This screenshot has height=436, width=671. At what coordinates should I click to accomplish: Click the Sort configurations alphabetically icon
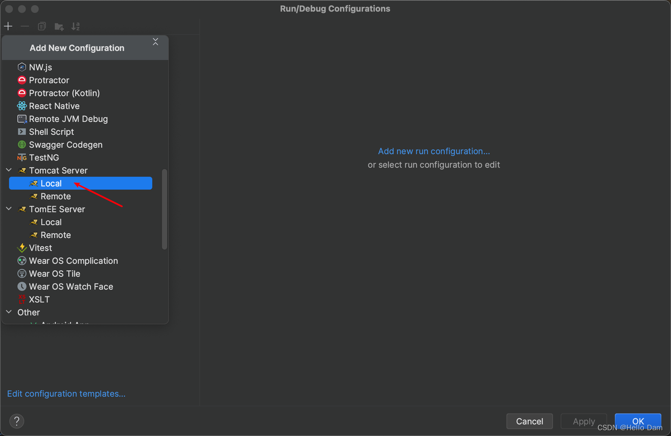[76, 26]
